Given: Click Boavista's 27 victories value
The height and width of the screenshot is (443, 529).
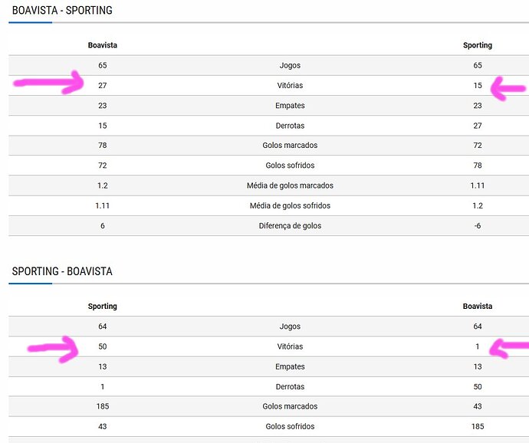Looking at the screenshot, I should point(103,86).
